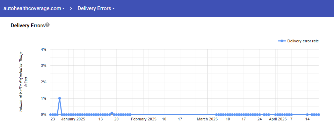Toggle the Delivery error rate legend label
This screenshot has width=334, height=140.
click(x=303, y=41)
